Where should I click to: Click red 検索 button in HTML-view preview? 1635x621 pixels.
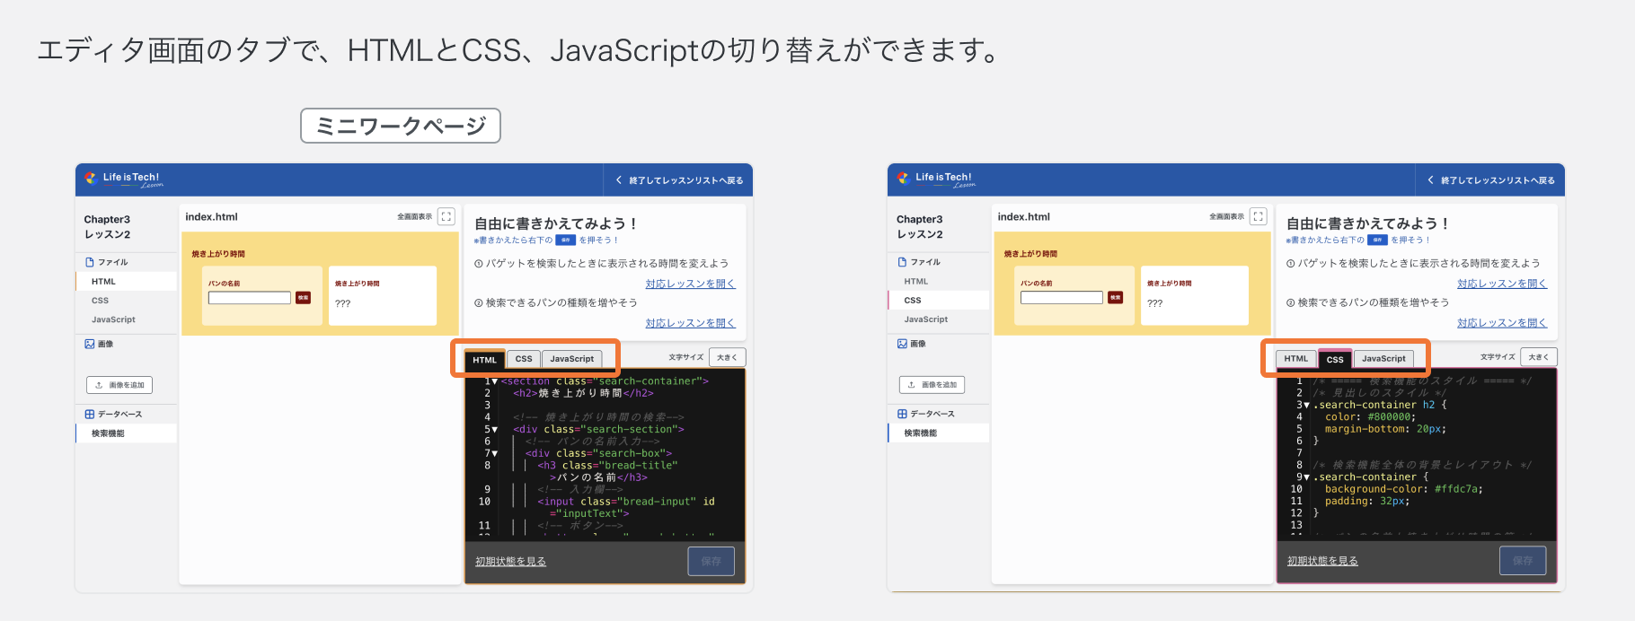coord(304,297)
